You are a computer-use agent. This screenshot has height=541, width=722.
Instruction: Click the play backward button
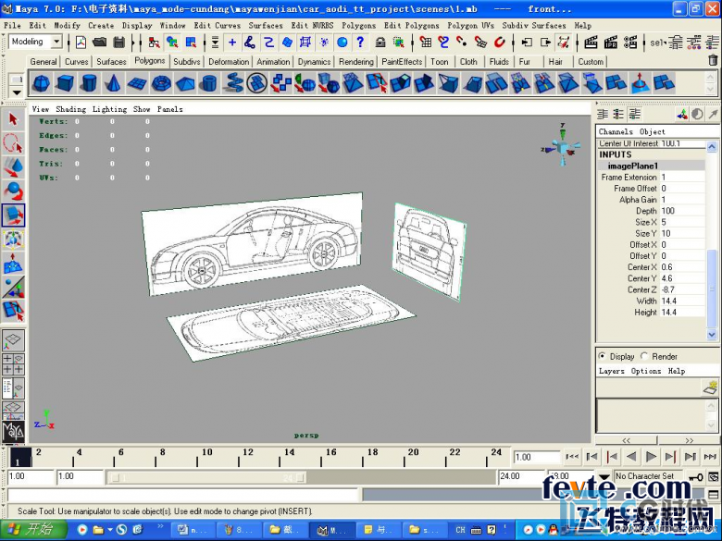631,456
